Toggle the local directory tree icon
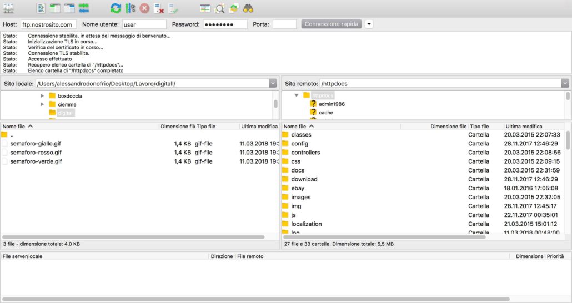This screenshot has height=303, width=572. tap(55, 8)
